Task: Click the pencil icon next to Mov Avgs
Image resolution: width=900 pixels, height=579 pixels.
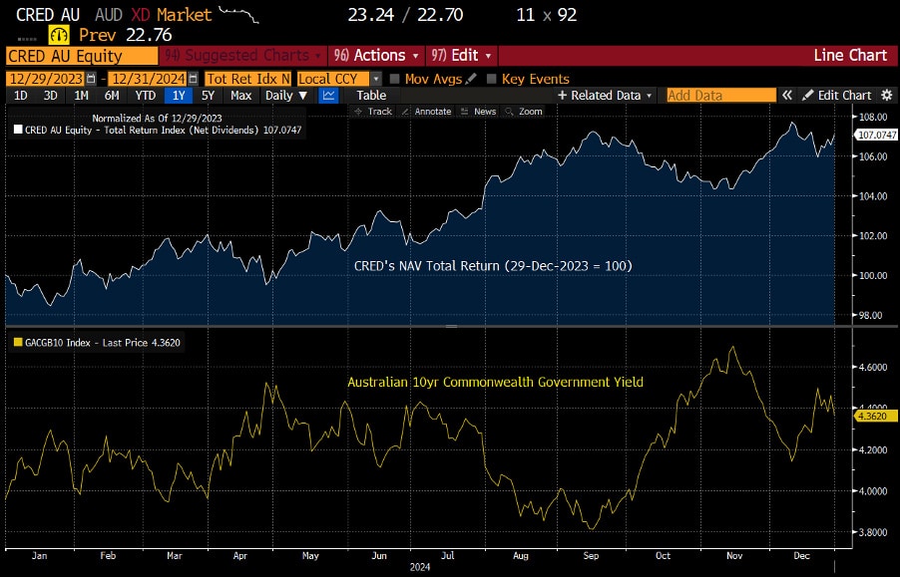Action: [x=471, y=79]
